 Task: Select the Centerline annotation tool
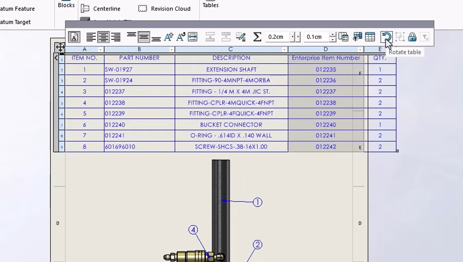pos(101,9)
